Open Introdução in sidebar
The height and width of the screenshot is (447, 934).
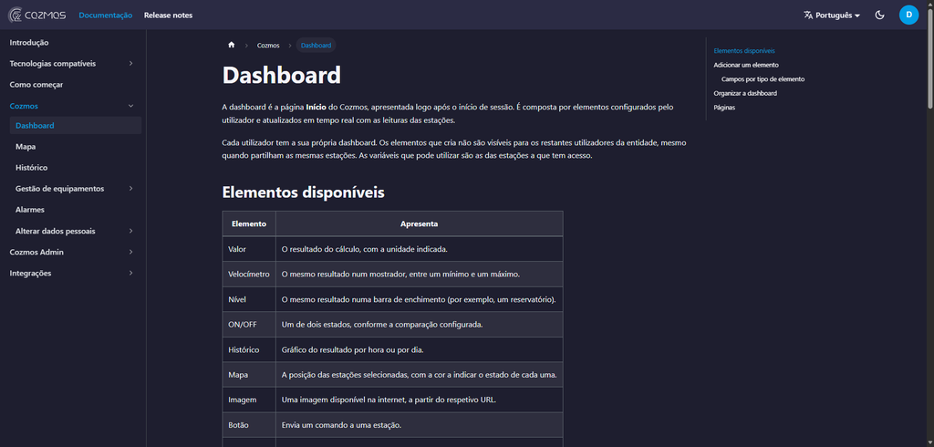[29, 42]
